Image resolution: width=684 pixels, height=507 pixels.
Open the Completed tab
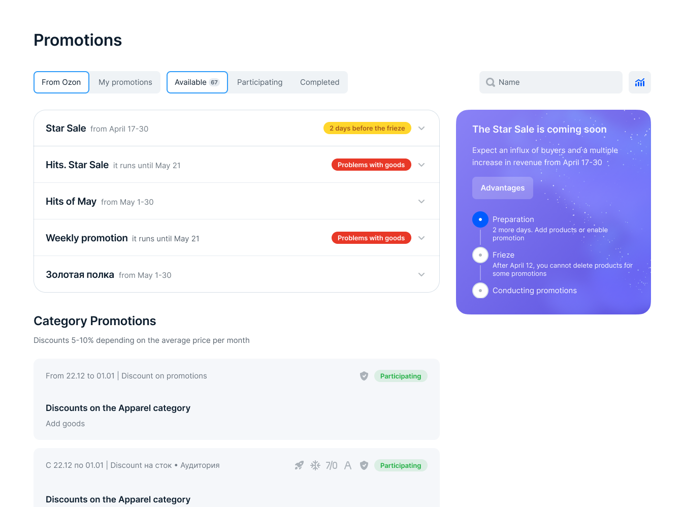pos(320,82)
